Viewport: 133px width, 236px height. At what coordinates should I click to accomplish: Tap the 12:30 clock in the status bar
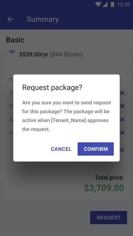pyautogui.click(x=123, y=4)
